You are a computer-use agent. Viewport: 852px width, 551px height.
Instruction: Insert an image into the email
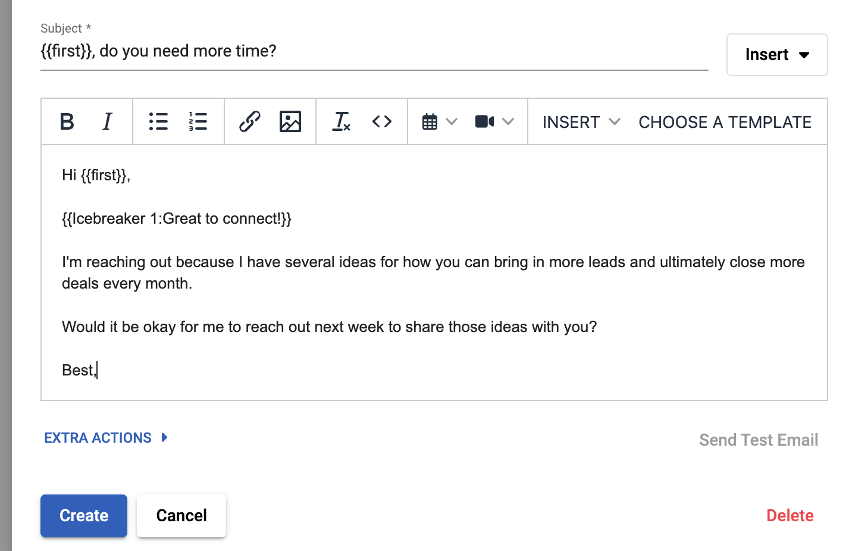click(x=290, y=121)
